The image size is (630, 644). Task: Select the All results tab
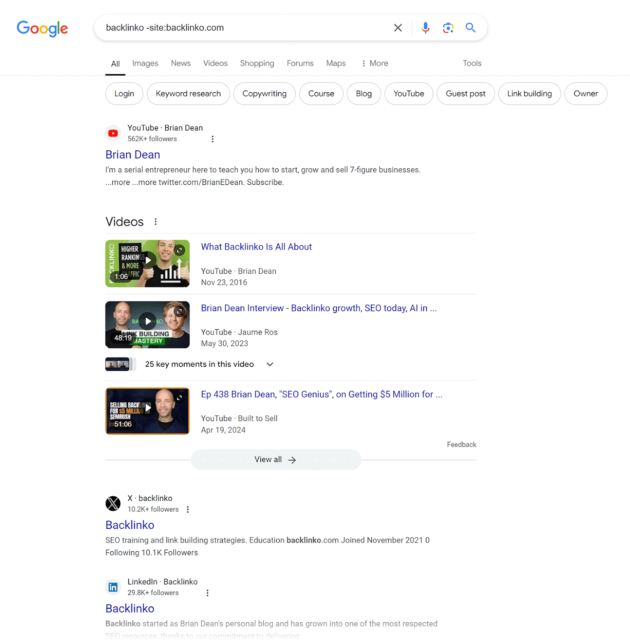click(115, 64)
